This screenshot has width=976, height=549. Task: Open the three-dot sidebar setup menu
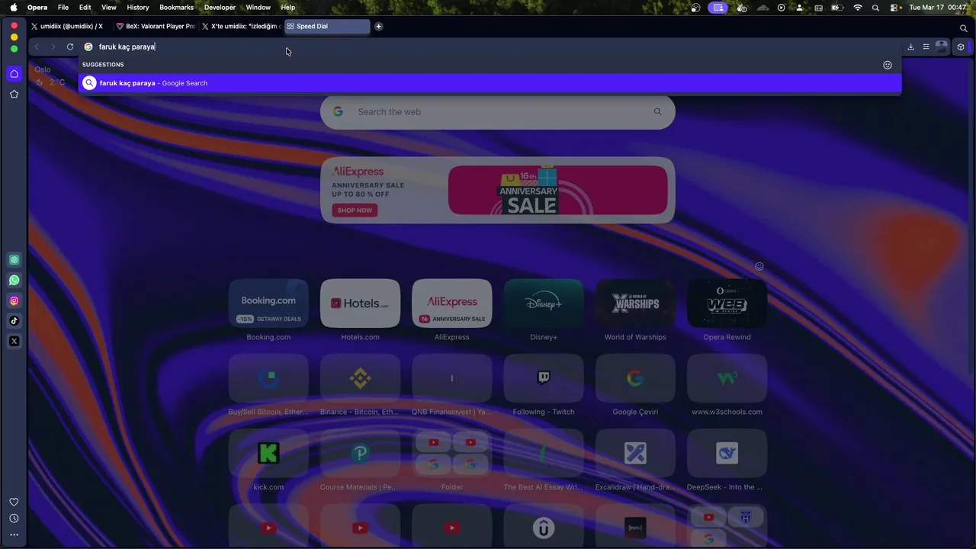(14, 535)
